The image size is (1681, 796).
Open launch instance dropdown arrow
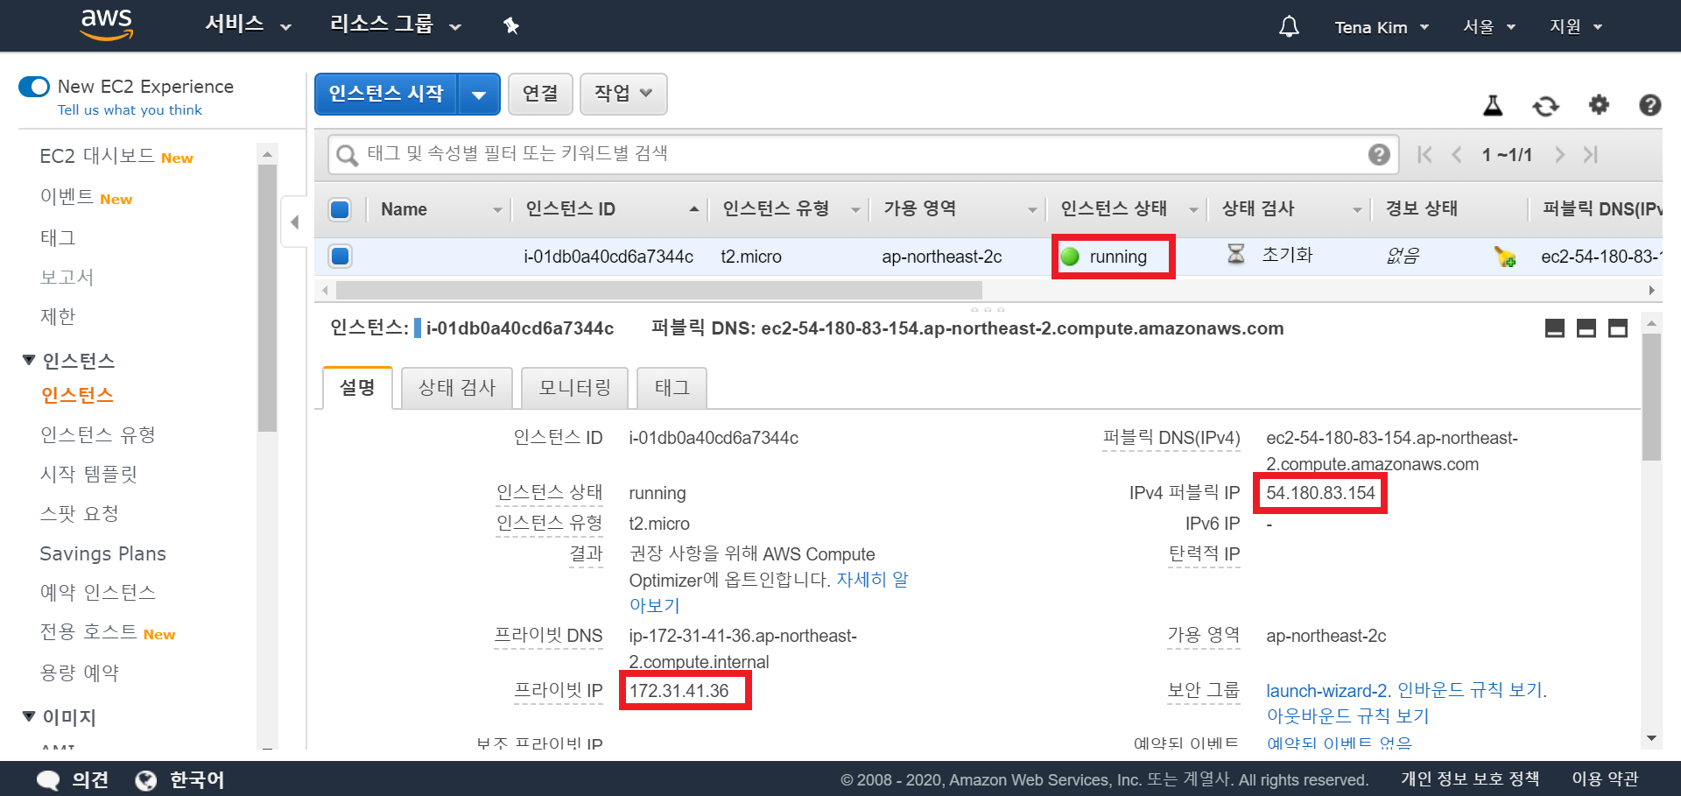coord(479,95)
